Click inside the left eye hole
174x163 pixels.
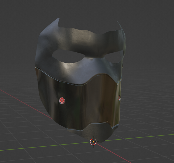point(67,57)
